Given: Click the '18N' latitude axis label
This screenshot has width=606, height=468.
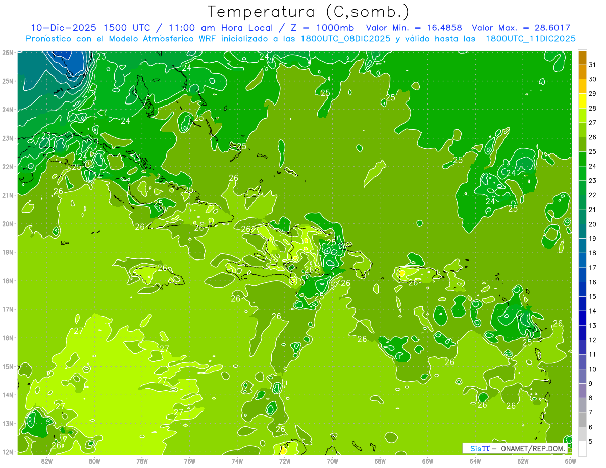Looking at the screenshot, I should (7, 281).
